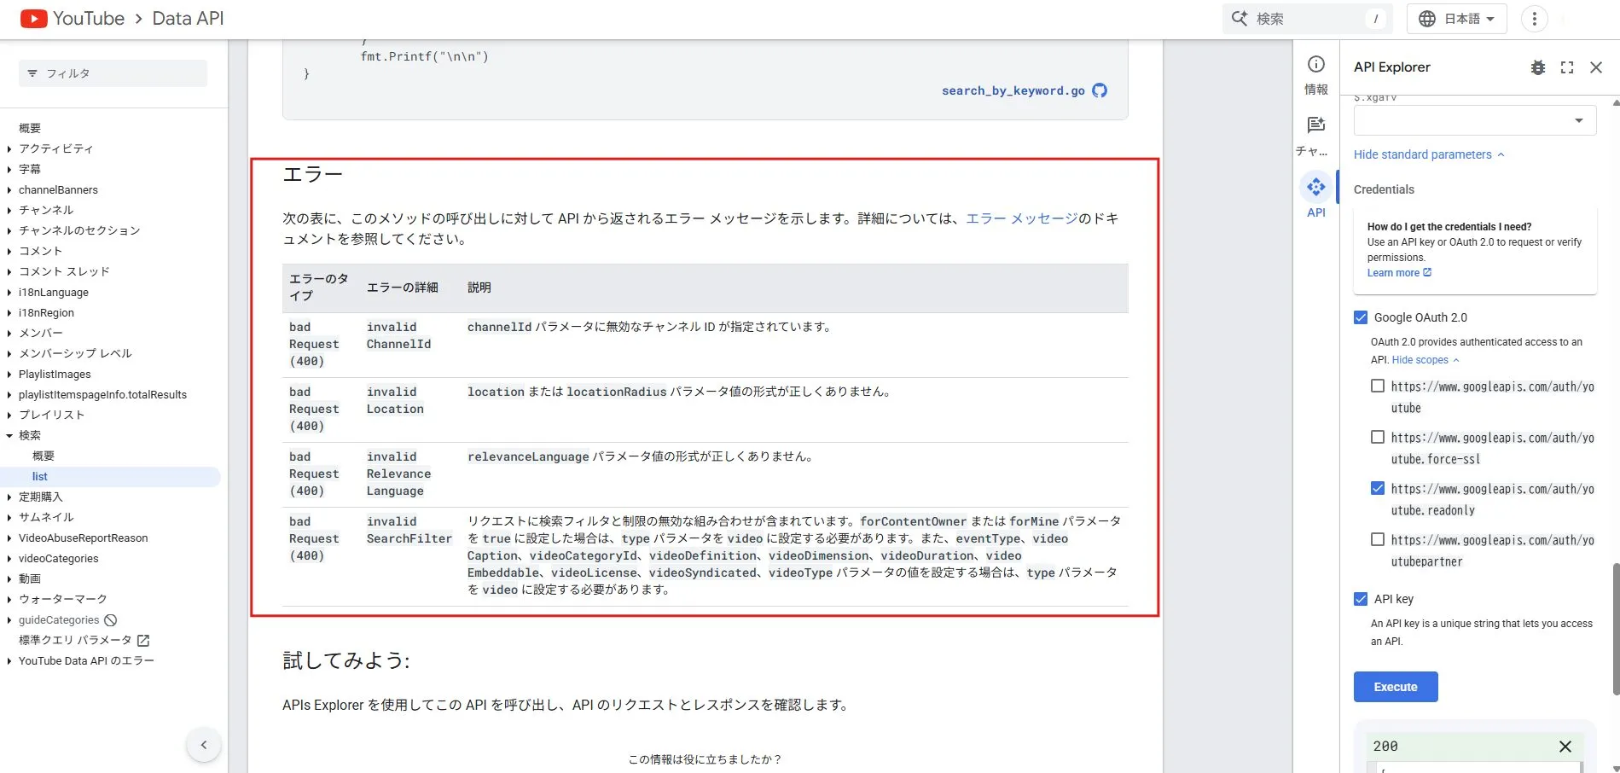Image resolution: width=1620 pixels, height=773 pixels.
Task: Open the GitHub icon beside search_by_keyword.go
Action: 1100,90
